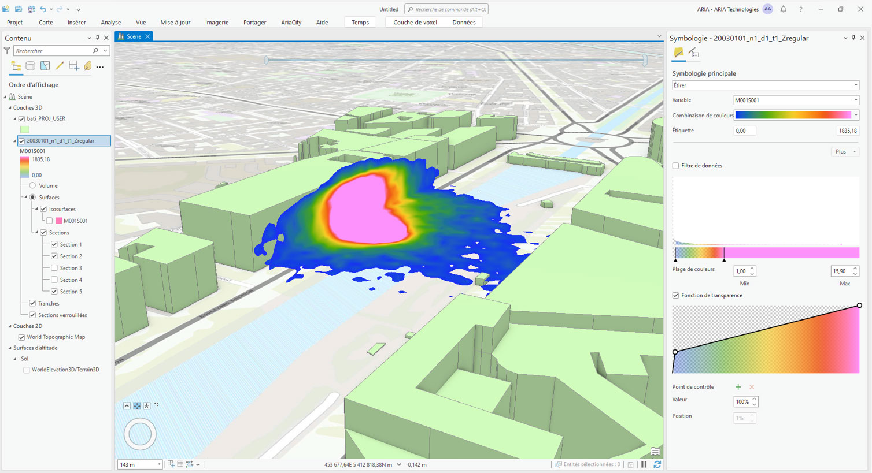Image resolution: width=872 pixels, height=473 pixels.
Task: Uncheck the Tranches checkbox
Action: (x=33, y=303)
